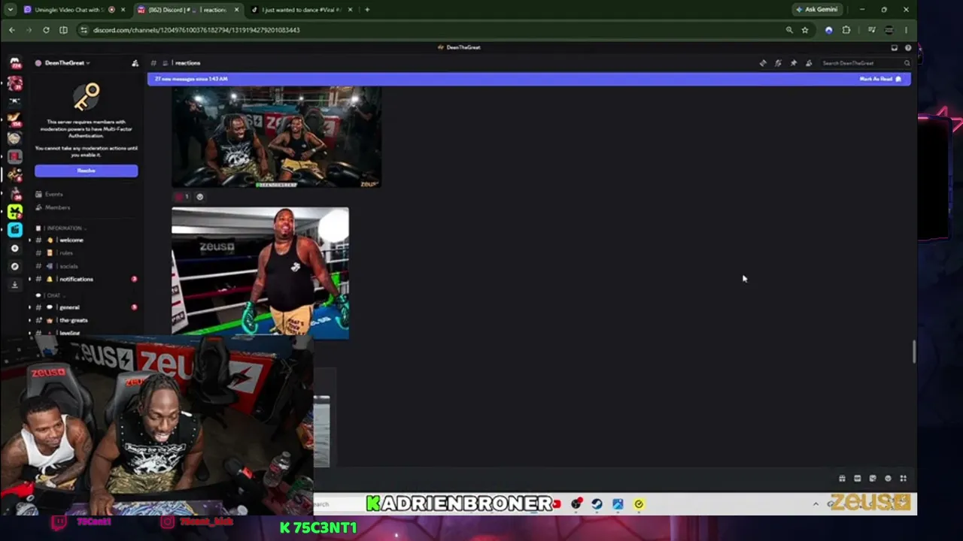The width and height of the screenshot is (963, 541).
Task: Click the invite people icon beside DeenTheGreat
Action: click(x=135, y=63)
